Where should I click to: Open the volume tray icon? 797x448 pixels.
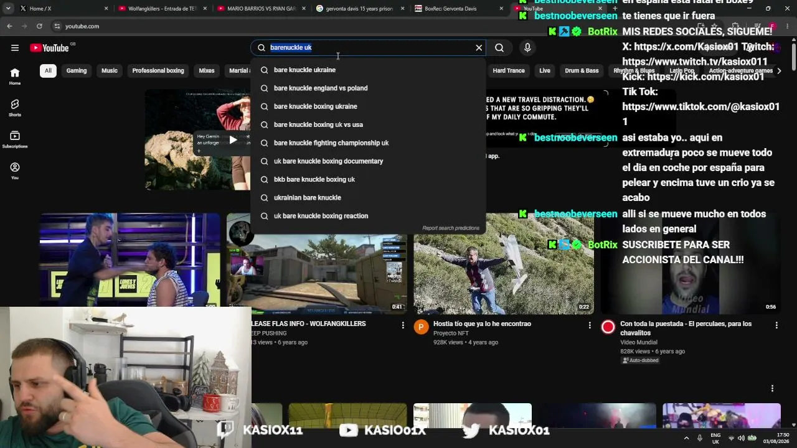[741, 438]
